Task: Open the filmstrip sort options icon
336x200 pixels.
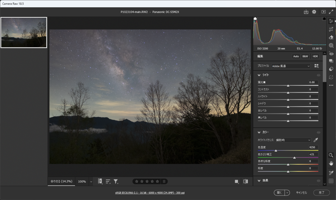Action: pos(108,181)
